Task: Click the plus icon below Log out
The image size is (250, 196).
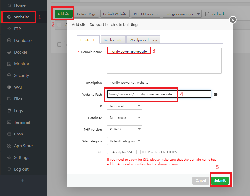Action: point(23,180)
